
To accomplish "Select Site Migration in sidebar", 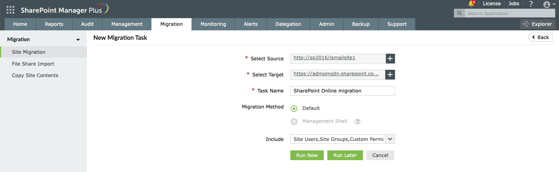I will pyautogui.click(x=43, y=52).
